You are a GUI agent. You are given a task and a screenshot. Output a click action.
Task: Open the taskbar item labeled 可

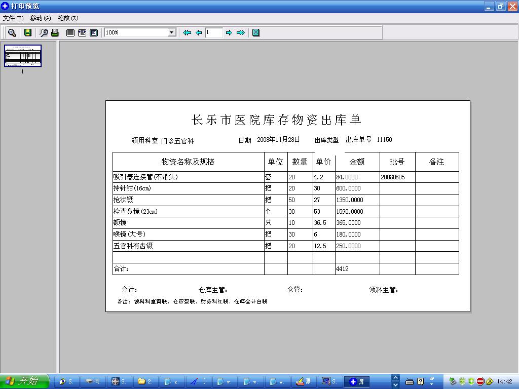[92, 382]
